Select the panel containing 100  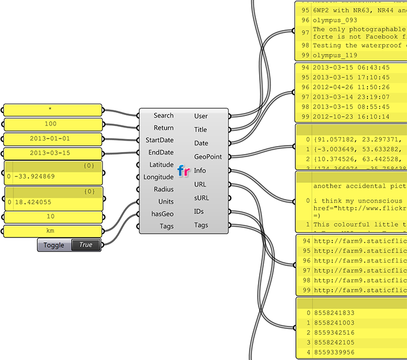pos(52,125)
